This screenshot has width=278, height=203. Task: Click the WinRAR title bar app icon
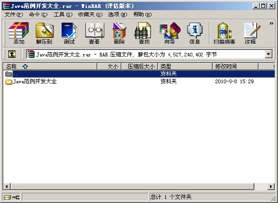[x=6, y=6]
